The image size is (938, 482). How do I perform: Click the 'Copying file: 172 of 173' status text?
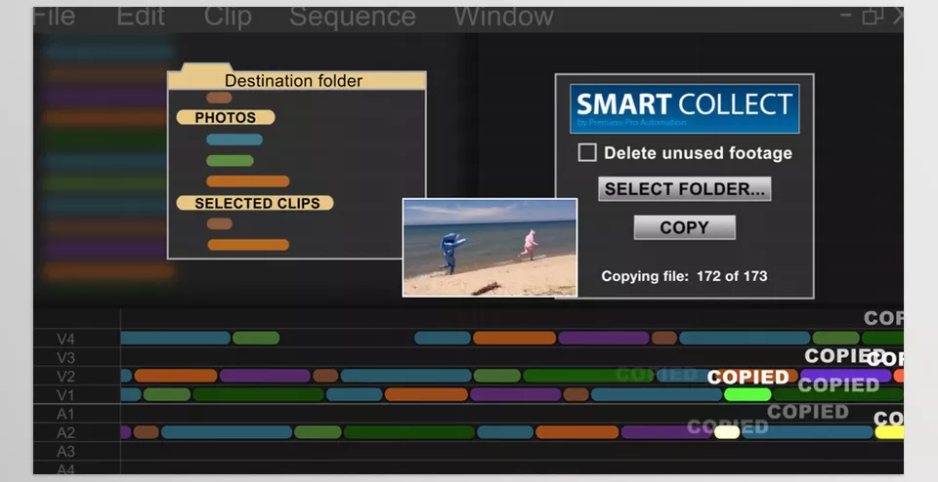(x=684, y=276)
